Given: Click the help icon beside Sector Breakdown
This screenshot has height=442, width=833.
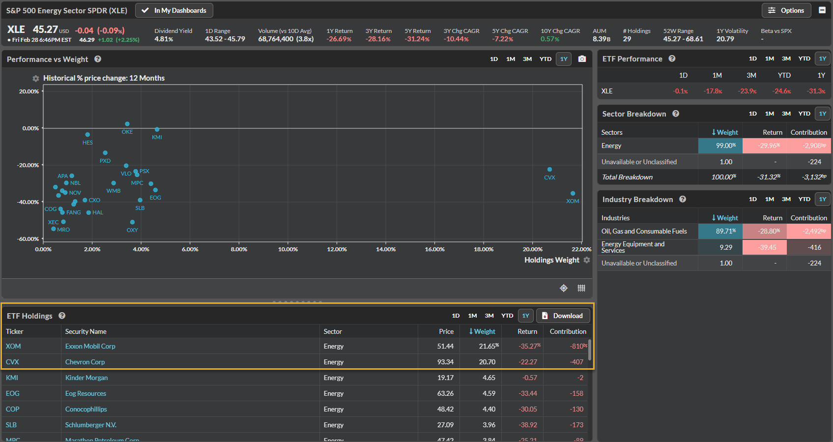Looking at the screenshot, I should click(676, 114).
